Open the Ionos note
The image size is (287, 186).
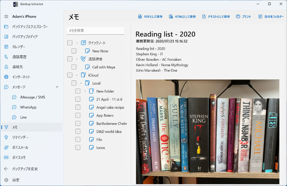[x=101, y=148]
